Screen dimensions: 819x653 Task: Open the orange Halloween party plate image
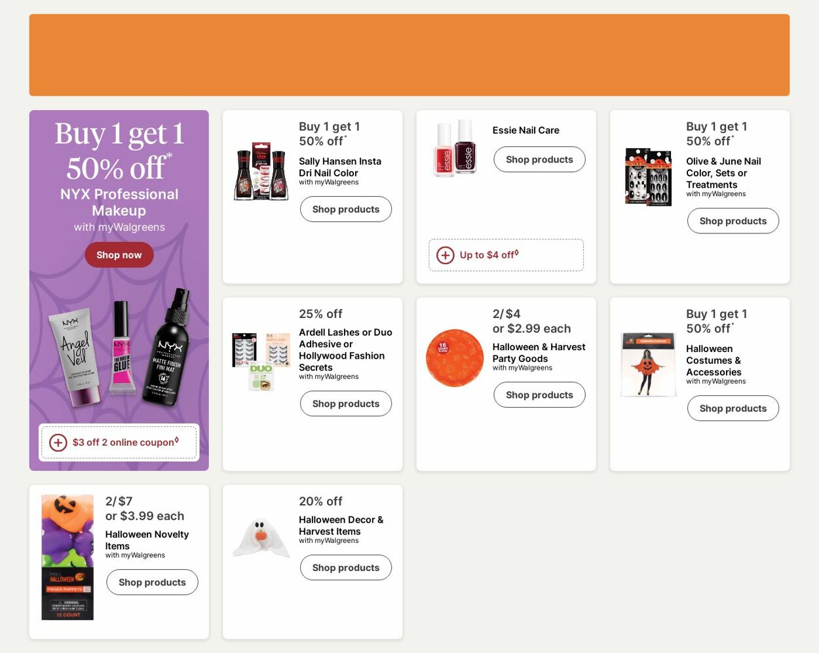[x=455, y=358]
